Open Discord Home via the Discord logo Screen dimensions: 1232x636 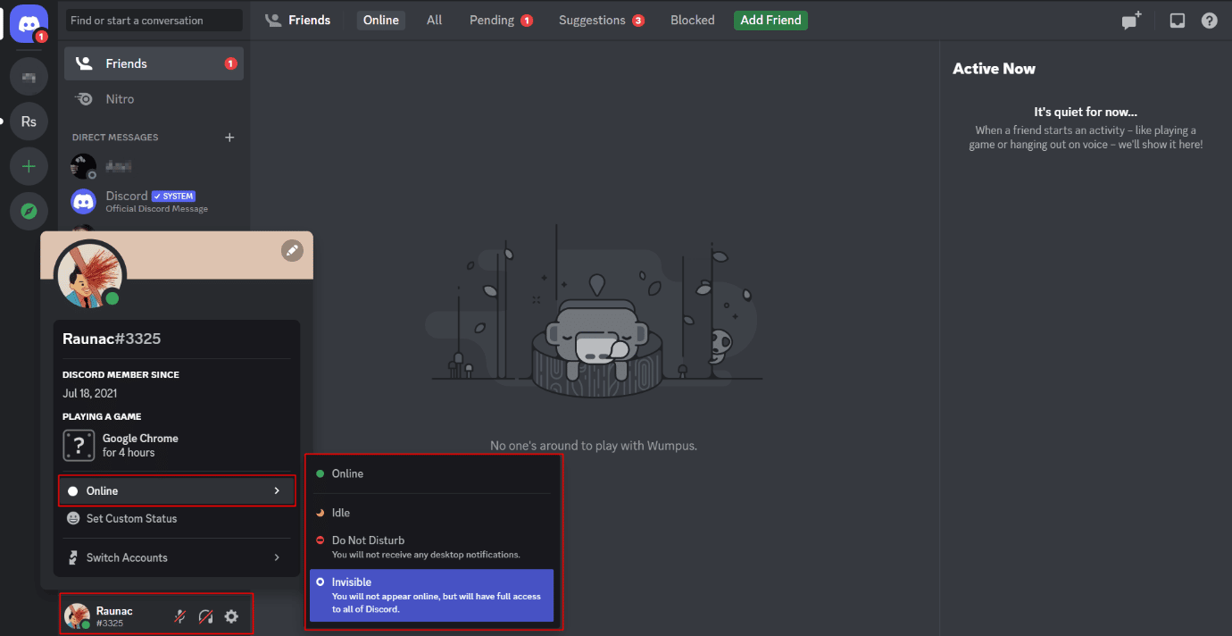[28, 24]
